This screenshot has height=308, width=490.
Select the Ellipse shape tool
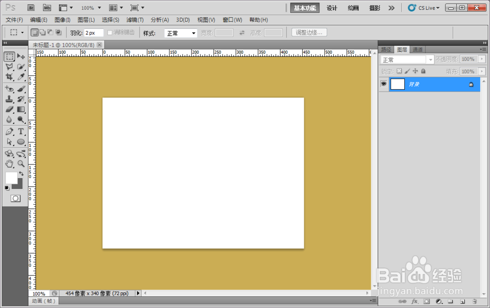21,142
